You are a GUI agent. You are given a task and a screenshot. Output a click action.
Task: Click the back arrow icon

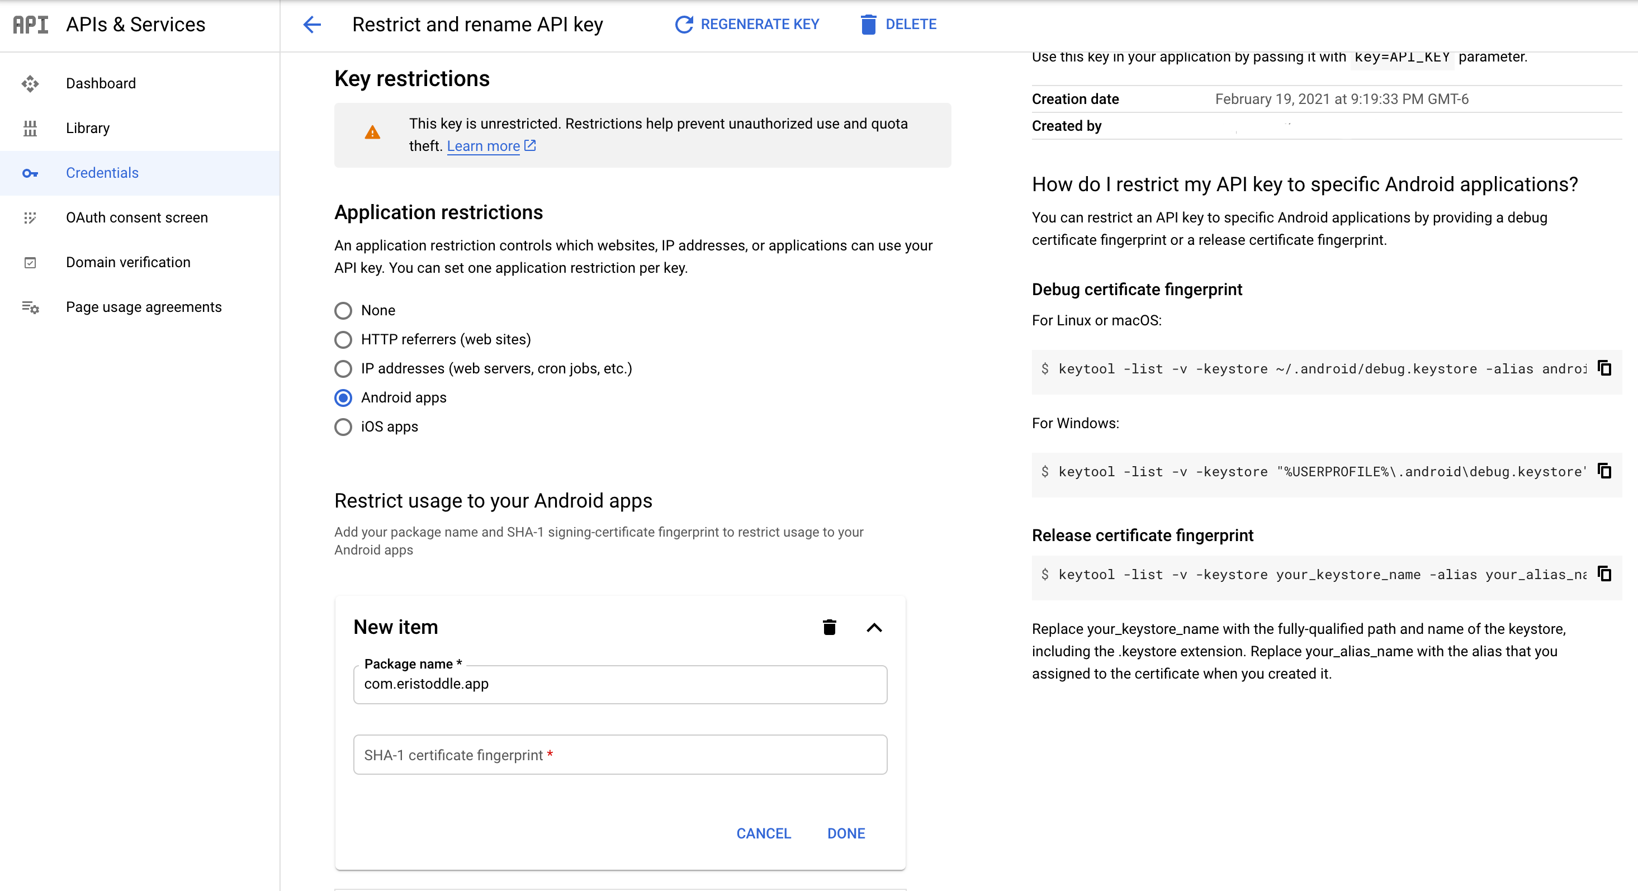[x=311, y=24]
